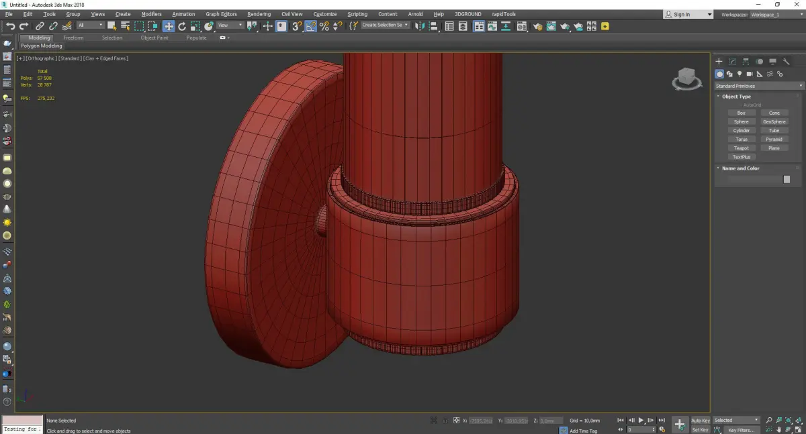Screen dimensions: 806x434
Task: Toggle the Angle Snap button
Action: click(310, 26)
